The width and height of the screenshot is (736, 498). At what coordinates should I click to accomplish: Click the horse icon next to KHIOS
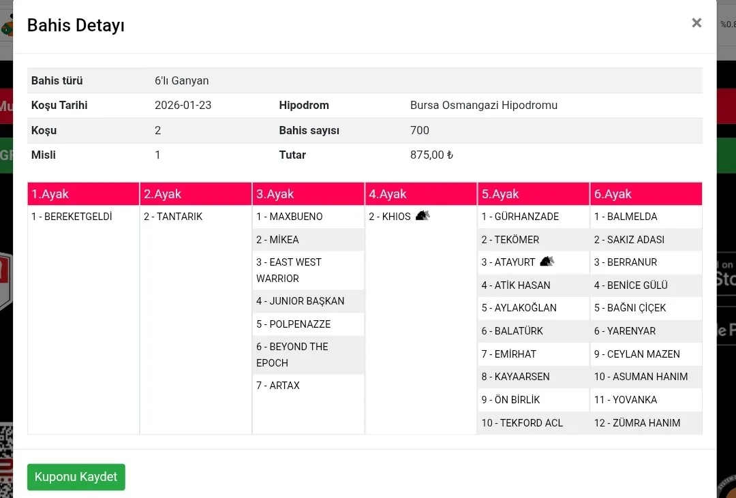(x=423, y=216)
